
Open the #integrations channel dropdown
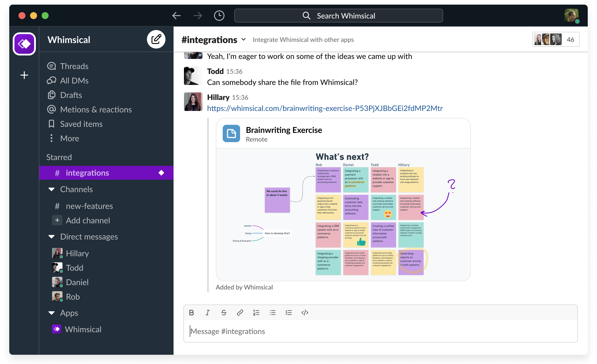pos(243,40)
